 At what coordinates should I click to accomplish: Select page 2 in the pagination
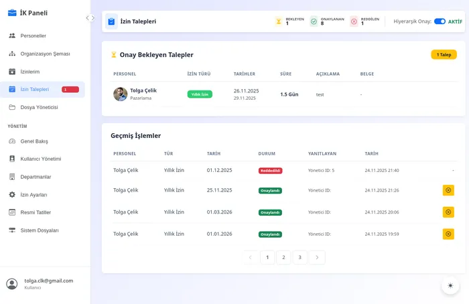(x=283, y=257)
